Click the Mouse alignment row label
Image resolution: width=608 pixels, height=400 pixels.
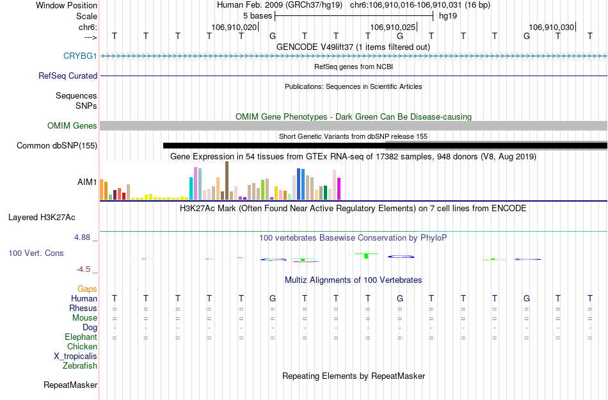[x=84, y=317]
